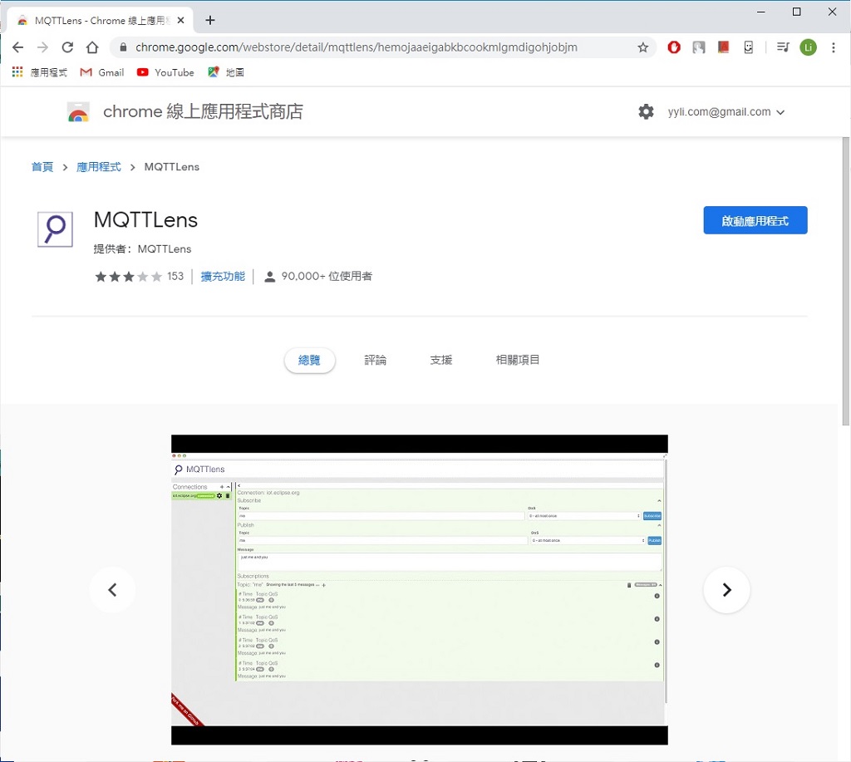Go back with the browser back arrow
The width and height of the screenshot is (851, 762).
pos(18,47)
